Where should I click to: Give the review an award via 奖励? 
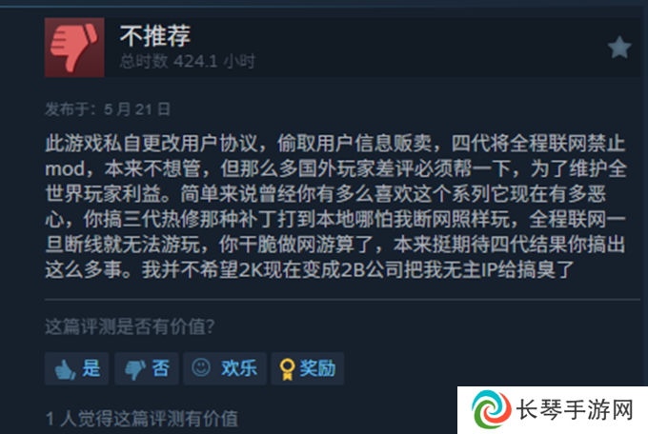click(308, 368)
